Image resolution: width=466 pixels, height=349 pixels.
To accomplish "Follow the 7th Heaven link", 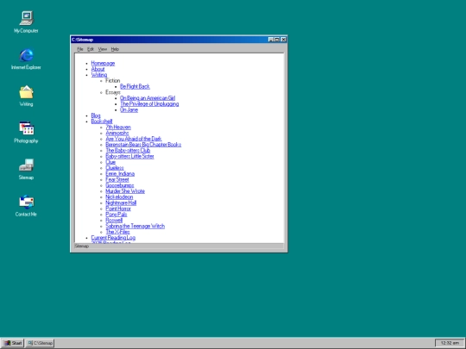I will click(x=118, y=127).
